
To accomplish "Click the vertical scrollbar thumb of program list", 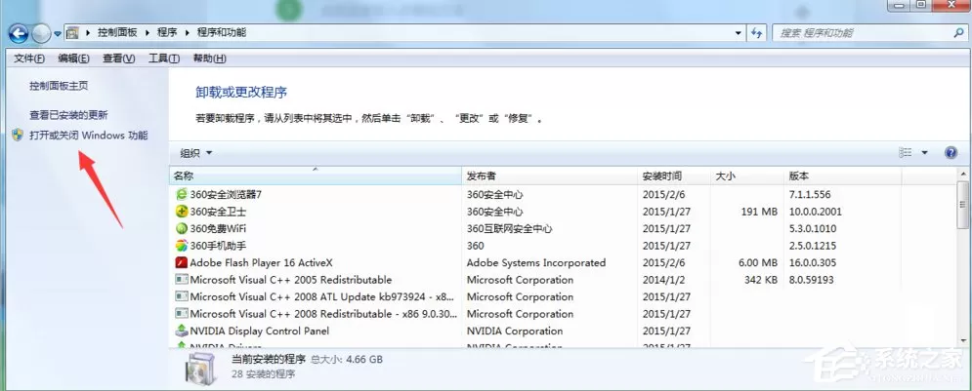I will tap(962, 206).
